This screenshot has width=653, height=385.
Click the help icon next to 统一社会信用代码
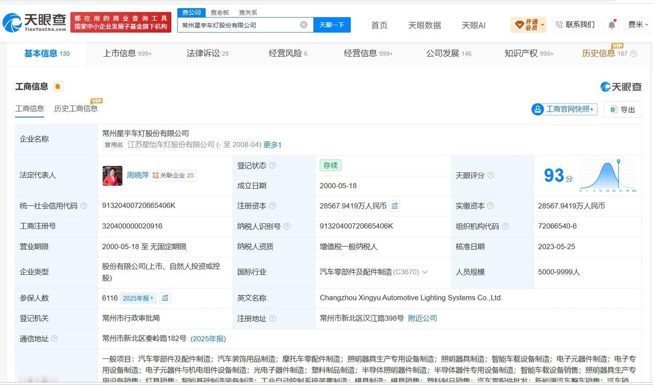click(x=84, y=206)
